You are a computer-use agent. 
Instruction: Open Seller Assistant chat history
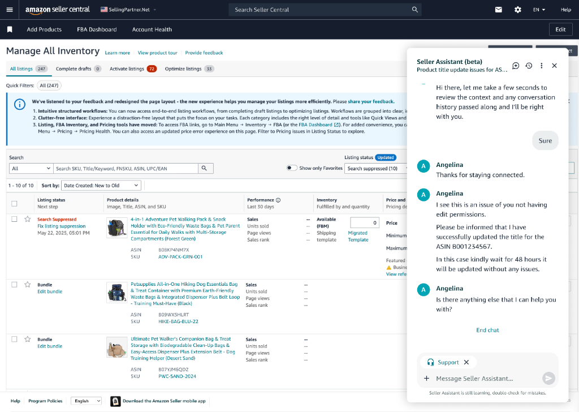tap(529, 66)
